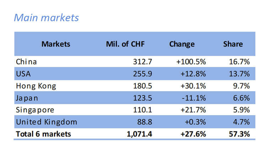Click the +100.5% change cell
270x157 pixels.
click(x=191, y=62)
